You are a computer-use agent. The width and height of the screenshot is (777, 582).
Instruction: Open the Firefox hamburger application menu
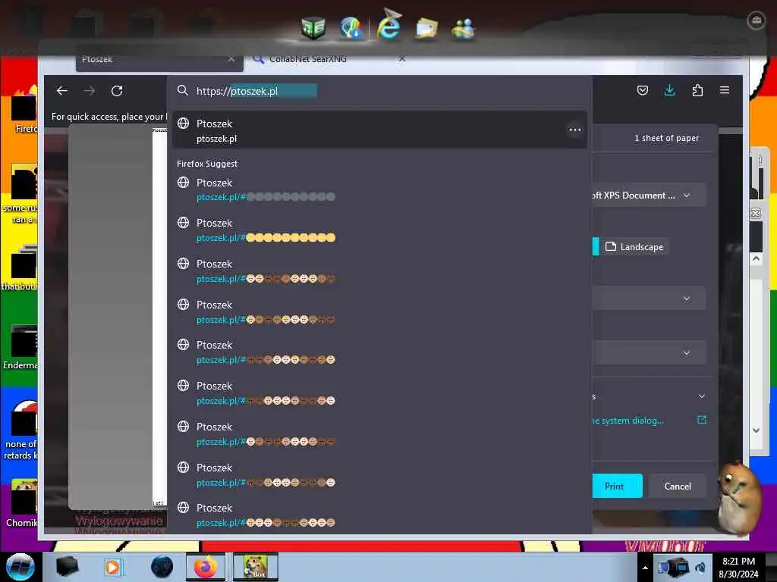[725, 91]
